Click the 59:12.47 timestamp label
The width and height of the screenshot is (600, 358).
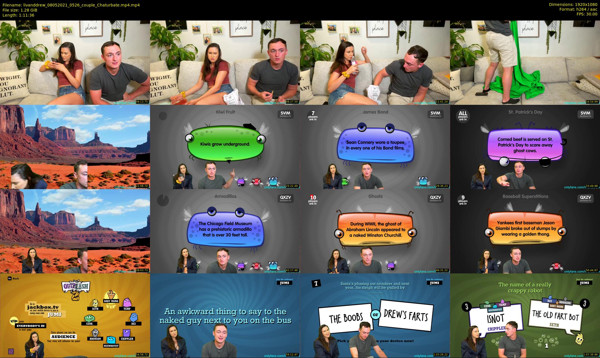click(292, 355)
